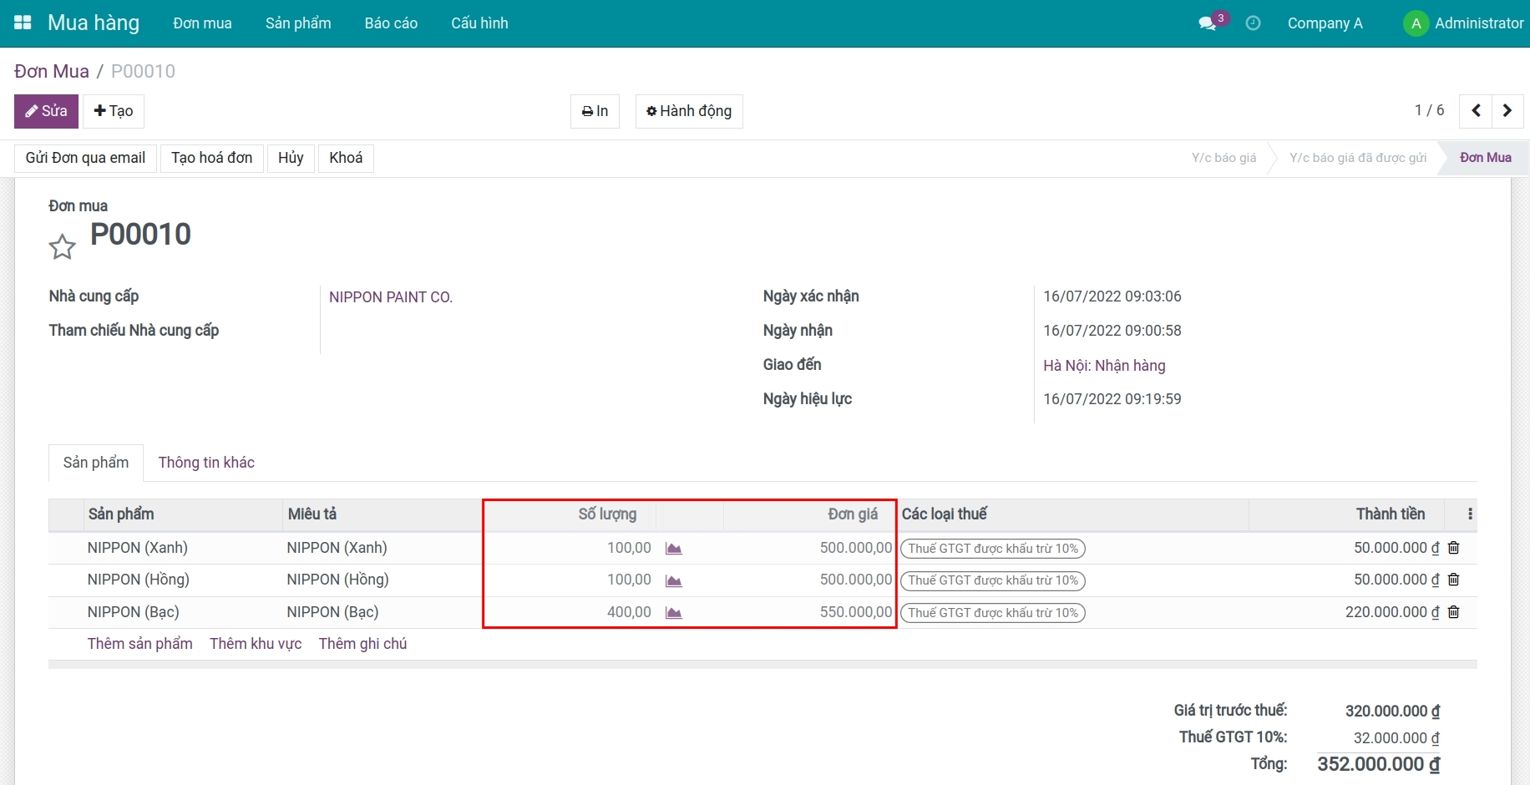Click Gửi Đơn qua email
The width and height of the screenshot is (1530, 785).
[x=84, y=158]
